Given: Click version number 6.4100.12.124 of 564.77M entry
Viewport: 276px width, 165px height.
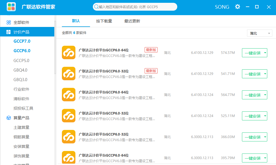Looking at the screenshot, I should [x=202, y=95].
